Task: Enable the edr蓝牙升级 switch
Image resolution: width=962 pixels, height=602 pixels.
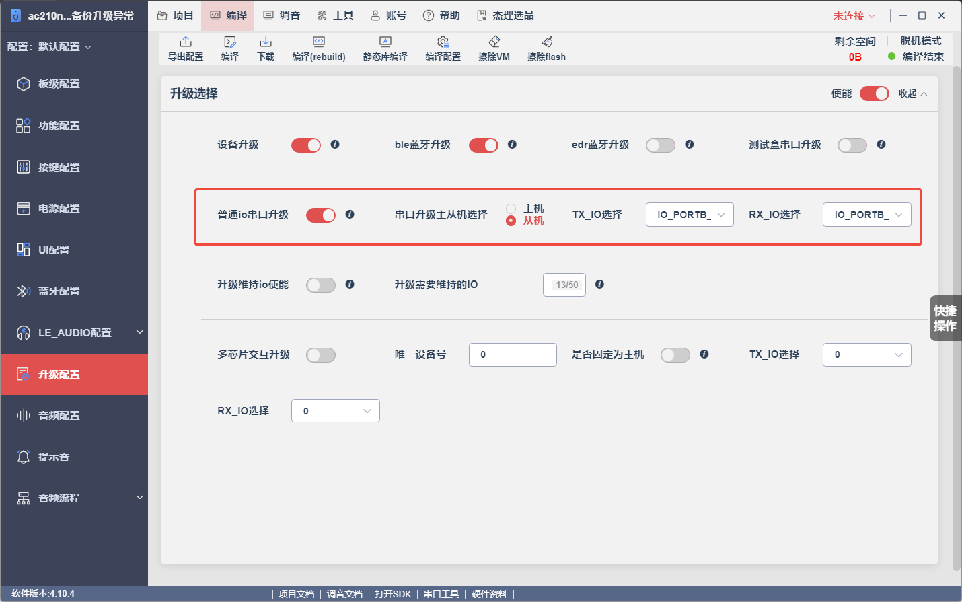Action: point(661,145)
